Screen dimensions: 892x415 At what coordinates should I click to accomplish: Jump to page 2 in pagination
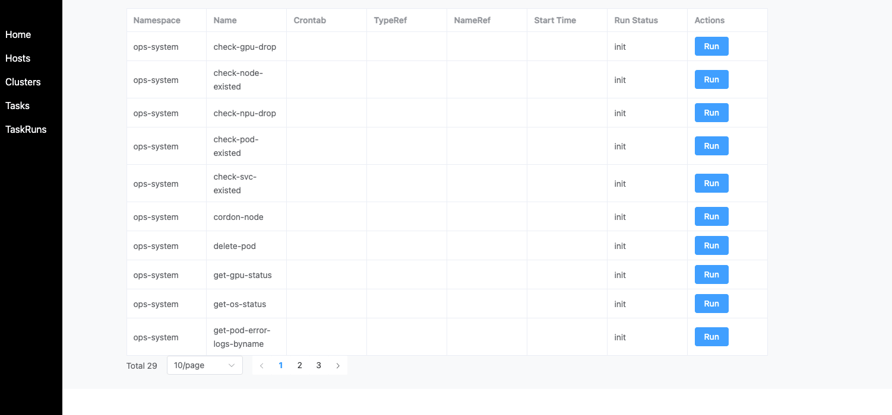coord(300,366)
